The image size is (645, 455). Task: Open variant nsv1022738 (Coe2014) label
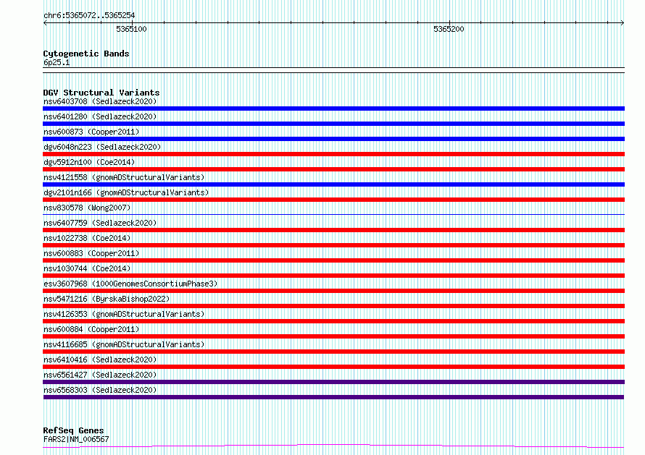click(87, 238)
